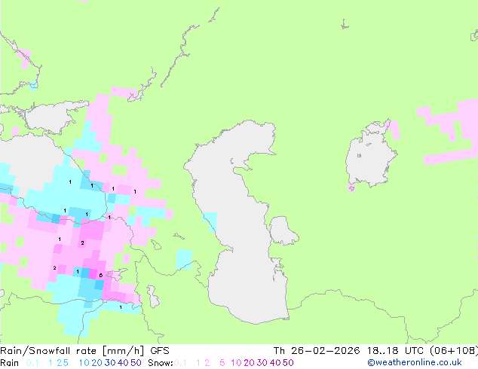The height and width of the screenshot is (369, 478).
Task: Select the "Th 26-02-2026 18..18 UTC" timestamp text
Action: [349, 351]
